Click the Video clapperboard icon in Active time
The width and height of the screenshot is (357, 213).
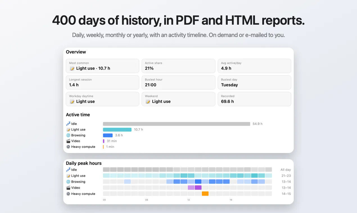(x=68, y=141)
